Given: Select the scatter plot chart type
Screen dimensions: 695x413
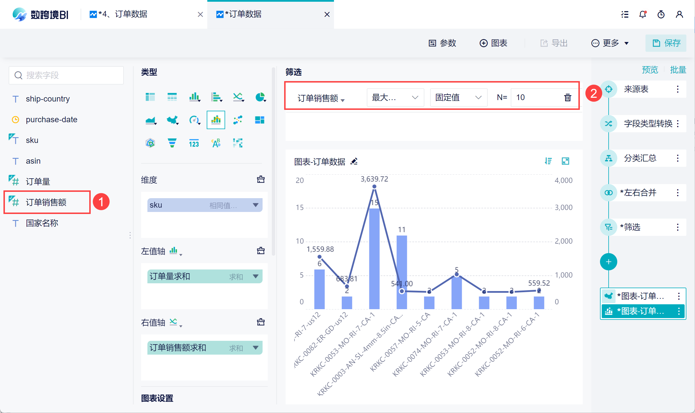Looking at the screenshot, I should pos(238,120).
